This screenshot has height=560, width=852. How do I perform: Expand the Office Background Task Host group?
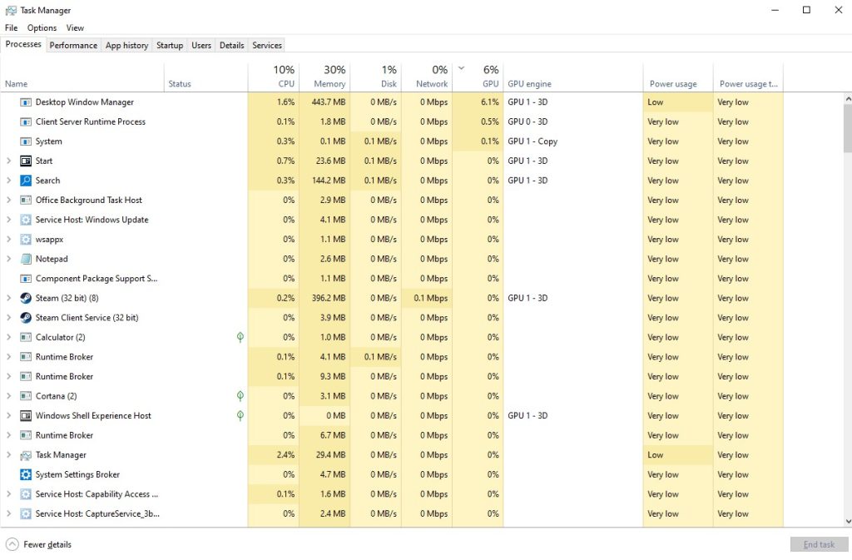[8, 200]
